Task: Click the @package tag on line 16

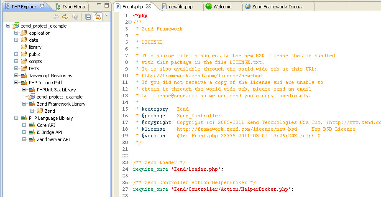Action: (153, 116)
